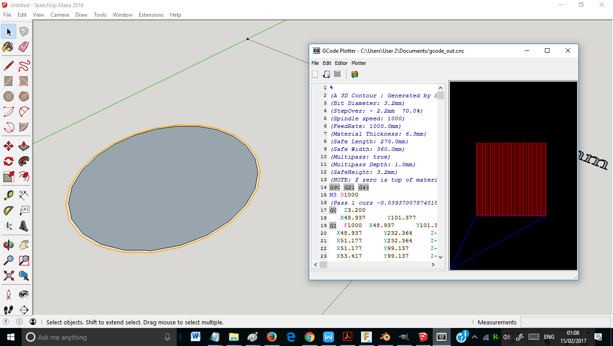Open the Extensions menu in SketchUp
This screenshot has height=346, width=613.
(x=151, y=15)
